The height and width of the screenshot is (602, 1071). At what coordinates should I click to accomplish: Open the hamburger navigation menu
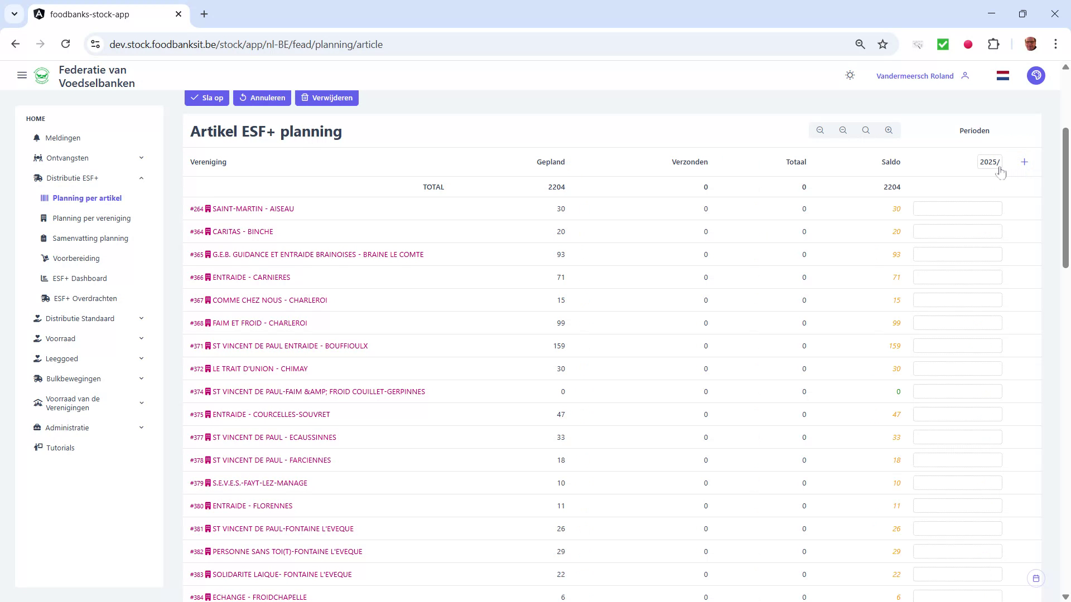click(x=22, y=75)
